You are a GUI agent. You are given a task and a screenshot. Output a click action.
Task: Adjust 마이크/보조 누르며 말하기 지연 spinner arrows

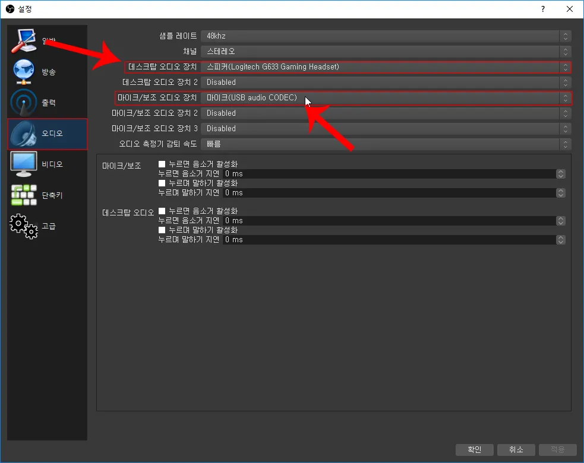[x=561, y=193]
